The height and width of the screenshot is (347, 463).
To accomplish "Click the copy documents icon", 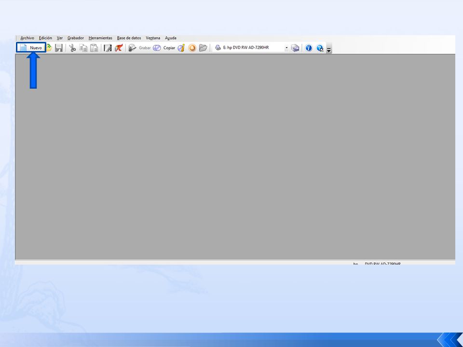I will coord(83,48).
